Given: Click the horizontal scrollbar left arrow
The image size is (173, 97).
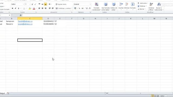Looking at the screenshot, I should pyautogui.click(x=107, y=93).
